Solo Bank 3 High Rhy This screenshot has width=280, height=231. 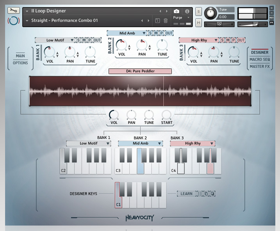tap(222, 40)
